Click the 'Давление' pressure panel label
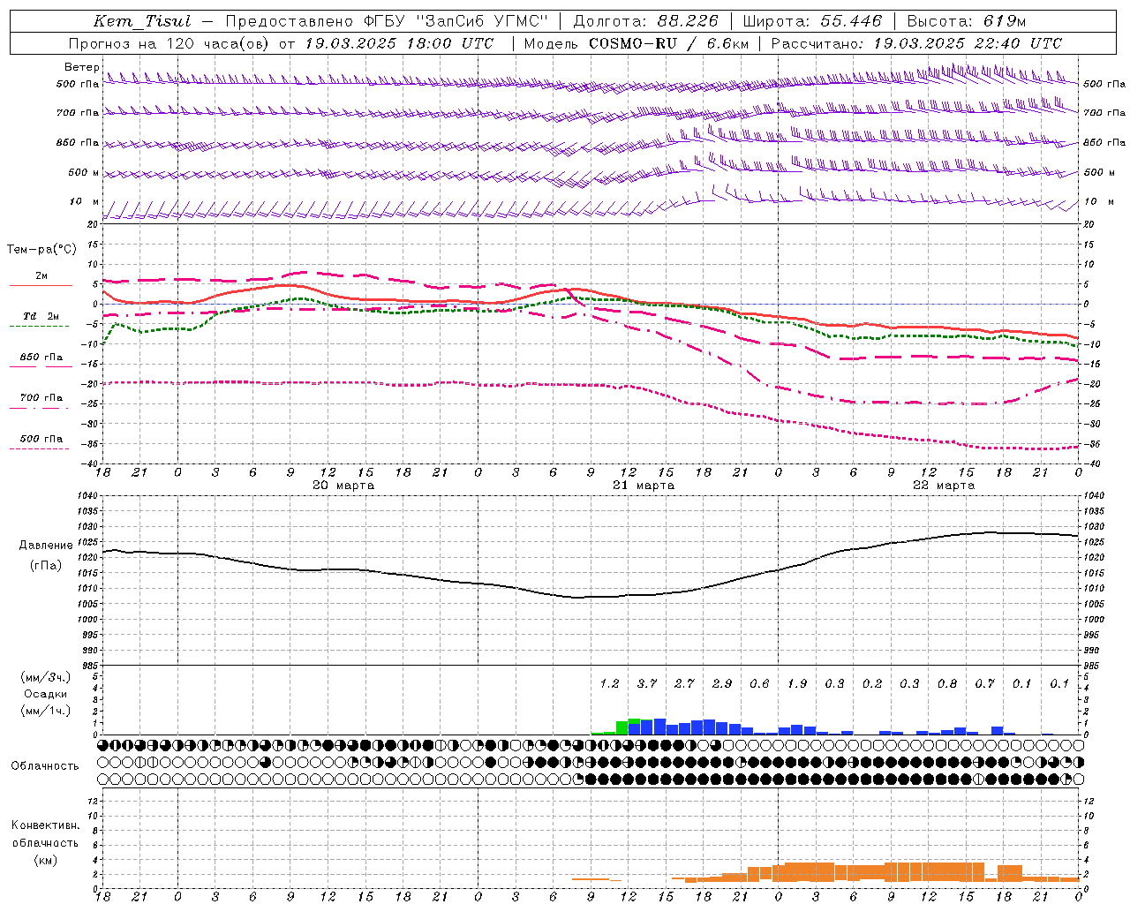The height and width of the screenshot is (904, 1130). tap(46, 546)
